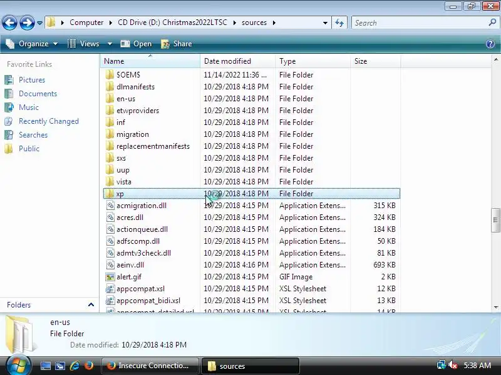Select the acres.dll file icon
The height and width of the screenshot is (375, 501).
[x=110, y=217]
